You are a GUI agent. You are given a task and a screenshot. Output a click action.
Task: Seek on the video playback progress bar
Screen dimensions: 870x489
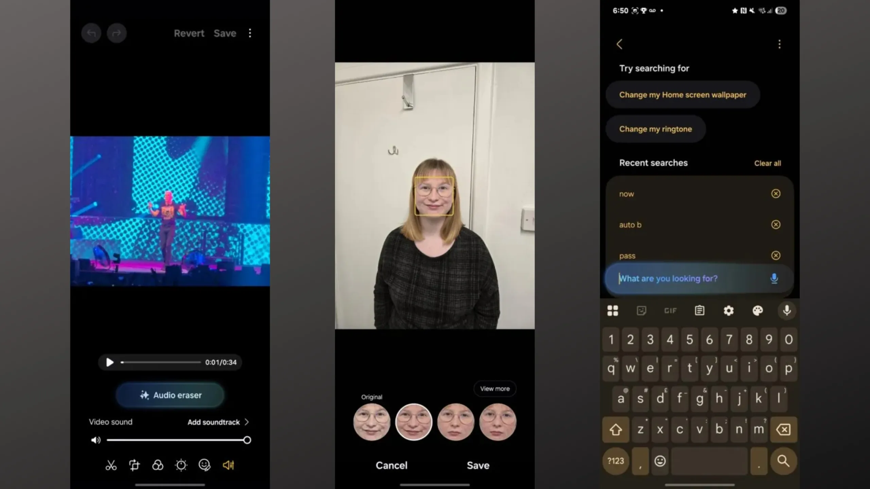point(161,362)
